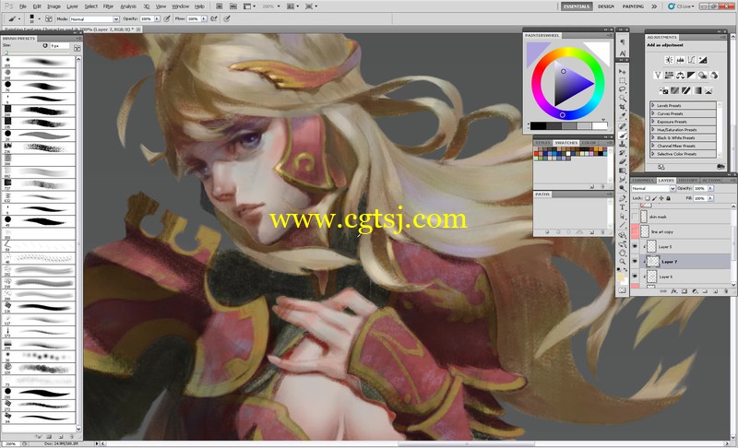Screen dimensions: 738x448
Task: Switch to the History tab
Action: click(x=687, y=180)
